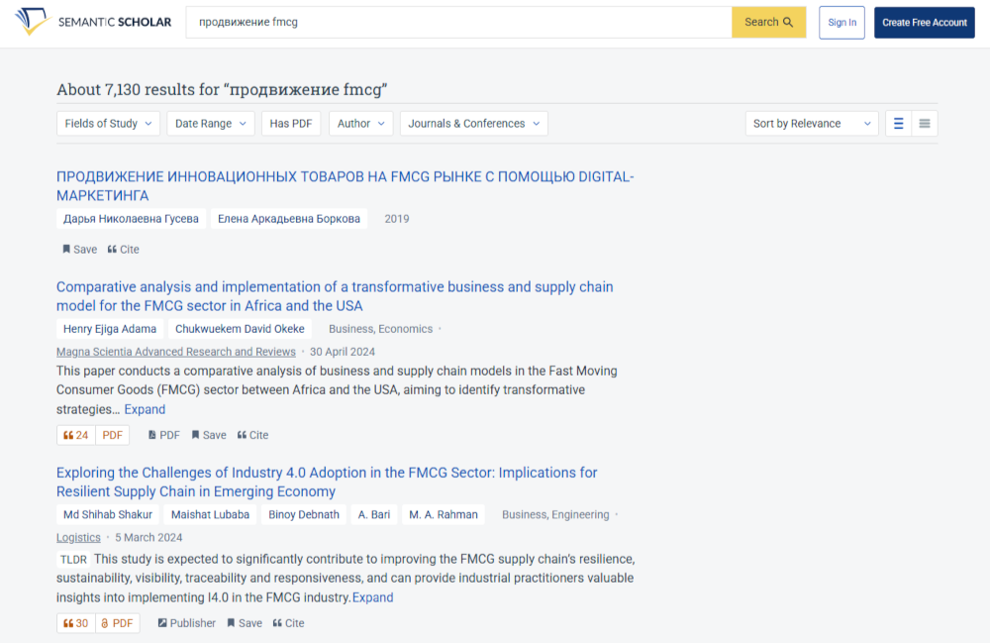Save the first Russian-titled paper
Viewport: 990px width, 643px height.
[80, 250]
